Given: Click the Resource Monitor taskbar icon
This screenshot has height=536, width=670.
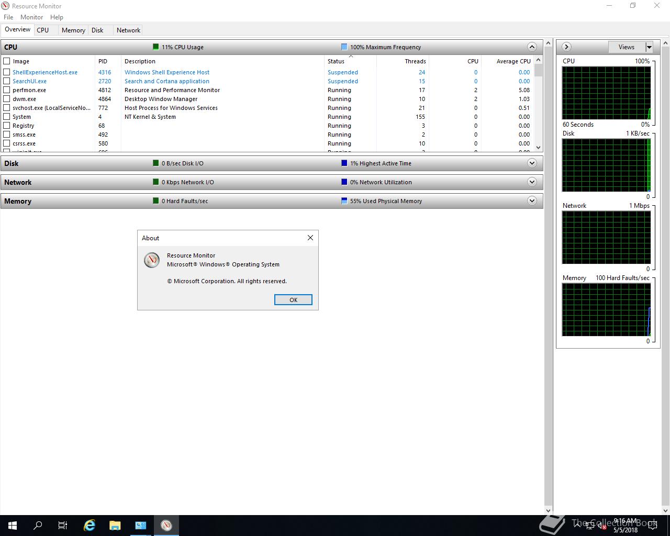Looking at the screenshot, I should pos(166,526).
